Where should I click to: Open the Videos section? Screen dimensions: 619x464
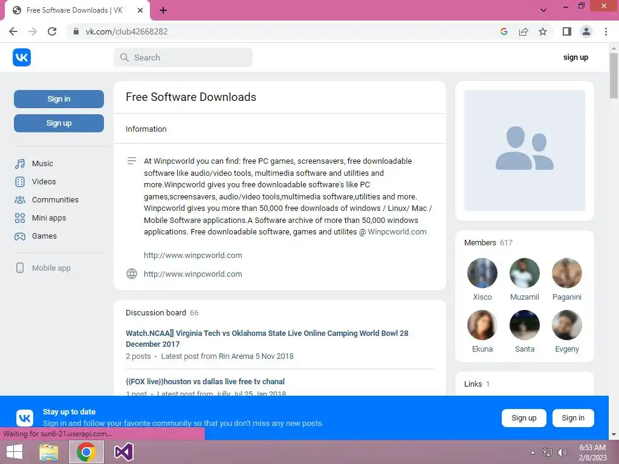click(35, 181)
